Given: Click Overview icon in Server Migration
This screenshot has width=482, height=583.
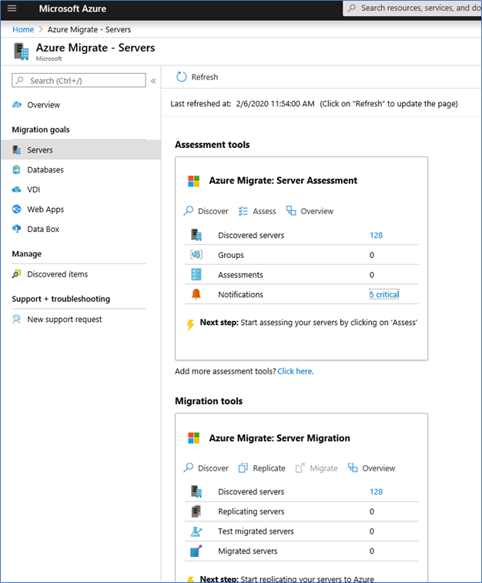Looking at the screenshot, I should point(353,467).
